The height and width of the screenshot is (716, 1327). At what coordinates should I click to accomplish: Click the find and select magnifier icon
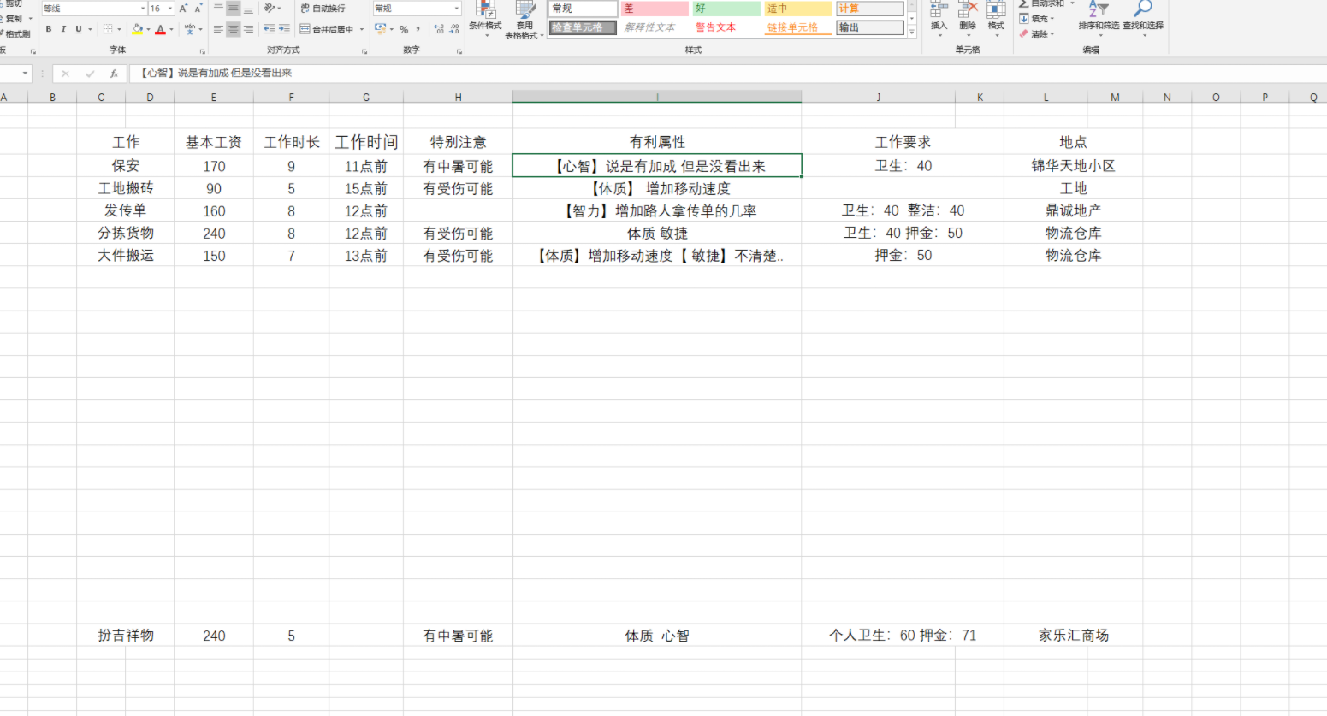tap(1142, 10)
